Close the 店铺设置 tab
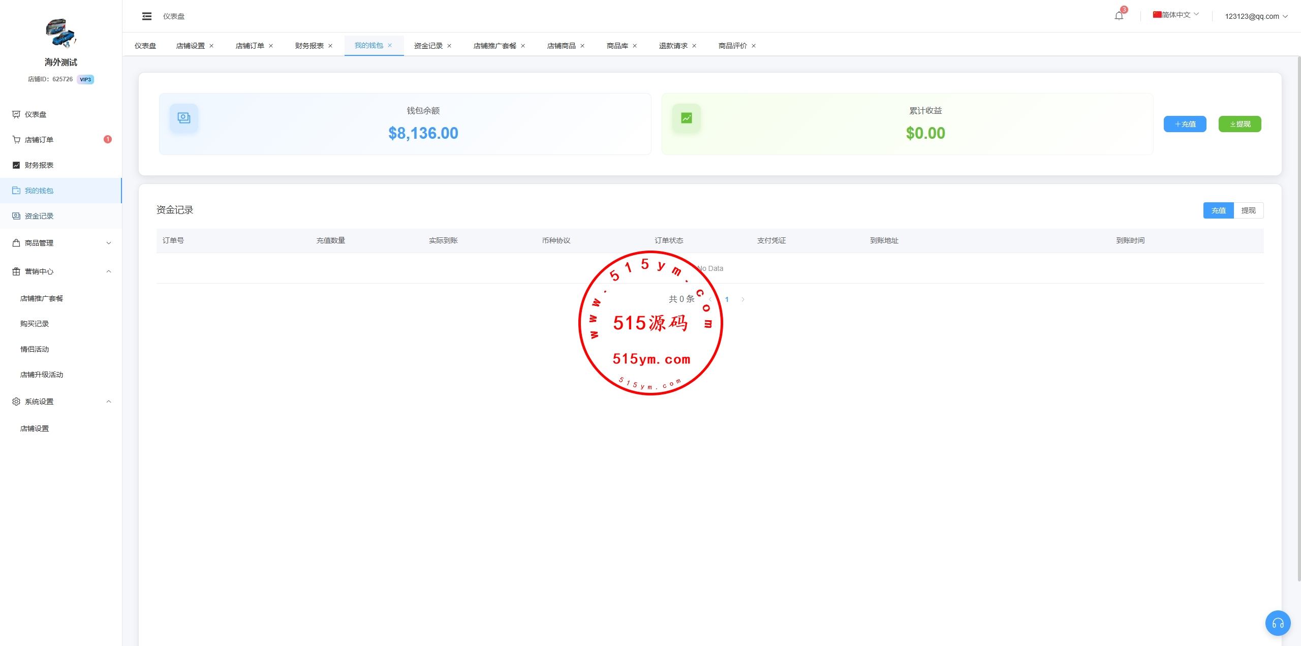The height and width of the screenshot is (646, 1301). coord(211,46)
